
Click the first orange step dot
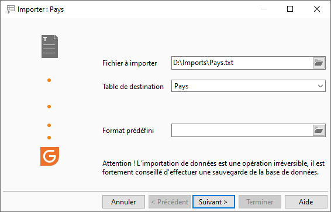tap(49, 80)
